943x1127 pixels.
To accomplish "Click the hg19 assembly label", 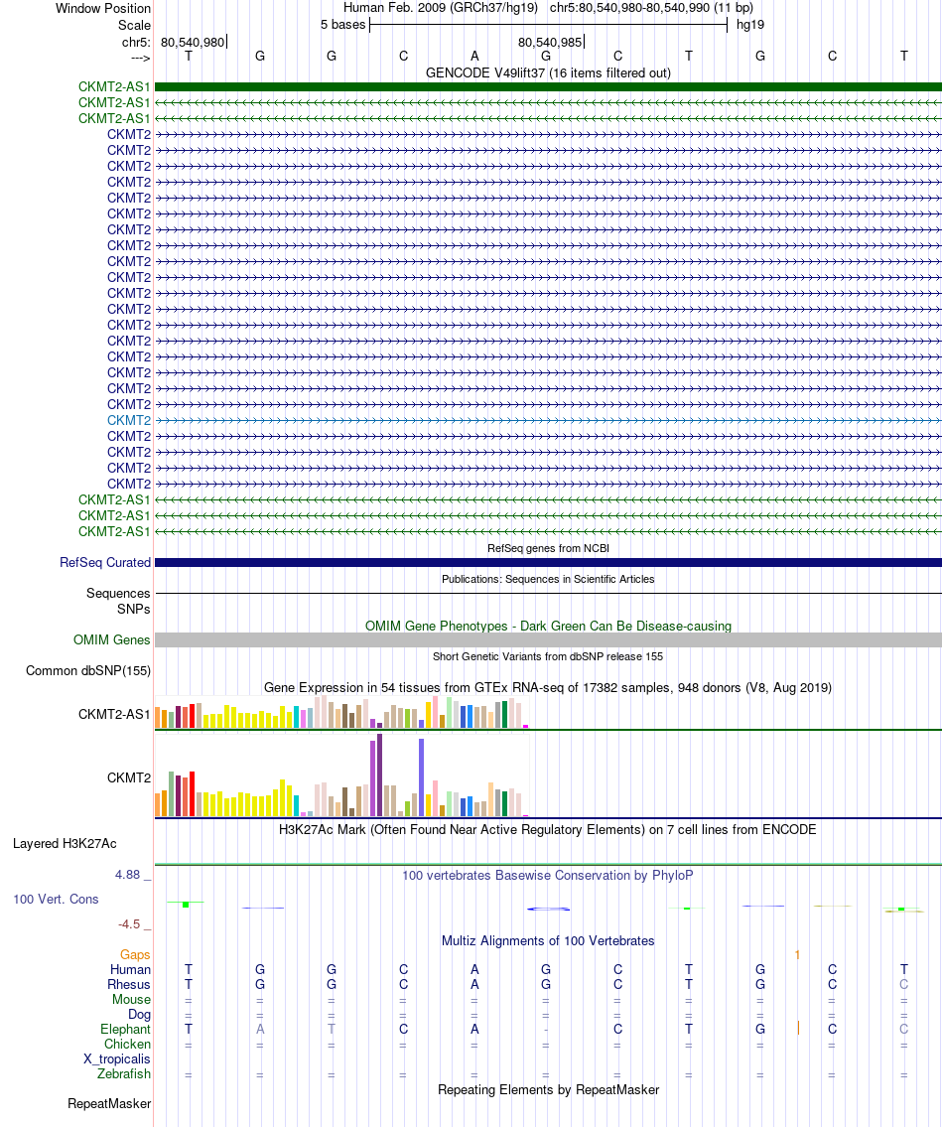I will coord(749,25).
